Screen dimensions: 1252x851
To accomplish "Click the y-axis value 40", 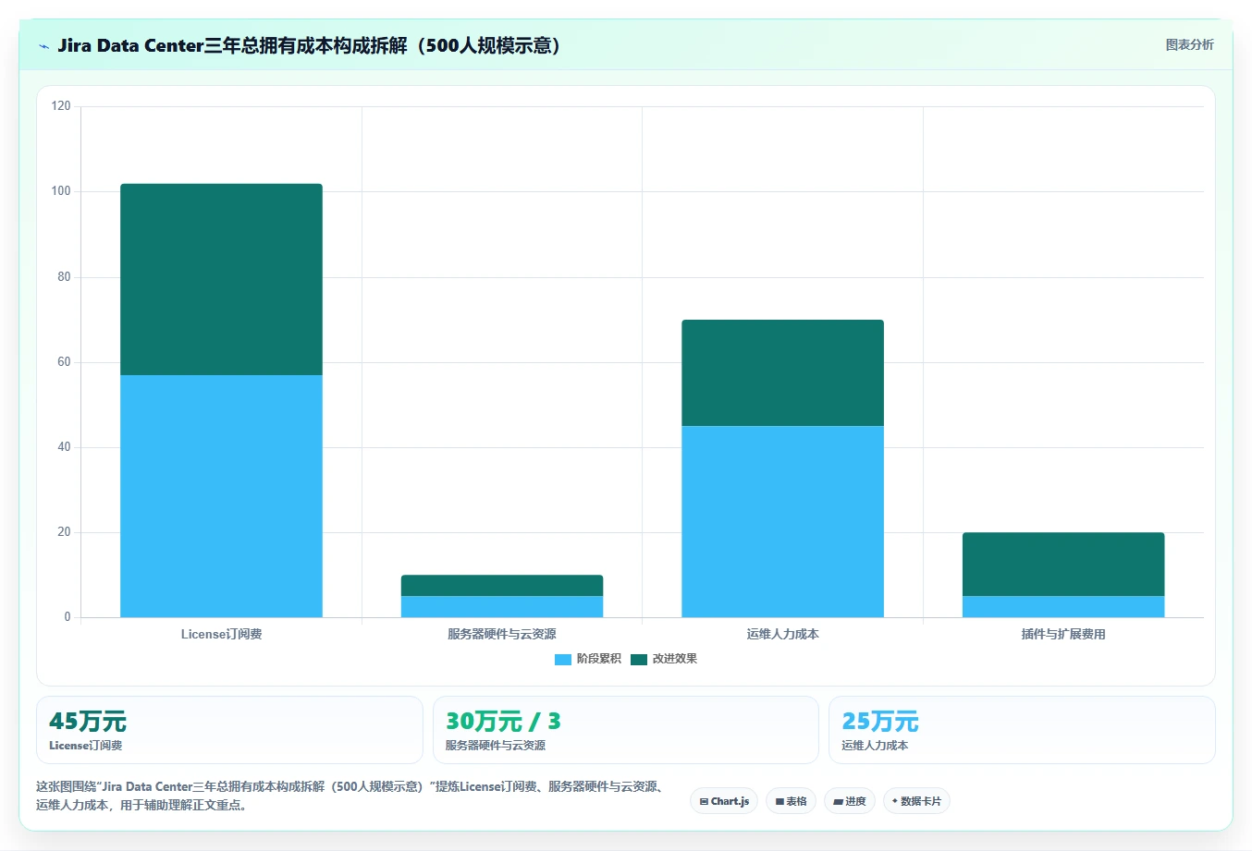I will [64, 447].
